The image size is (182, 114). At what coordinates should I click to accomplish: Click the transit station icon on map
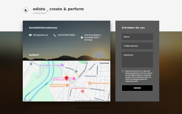[31, 64]
